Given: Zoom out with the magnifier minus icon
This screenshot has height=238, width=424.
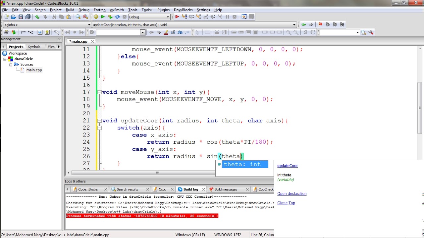Looking at the screenshot, I should coord(296,32).
